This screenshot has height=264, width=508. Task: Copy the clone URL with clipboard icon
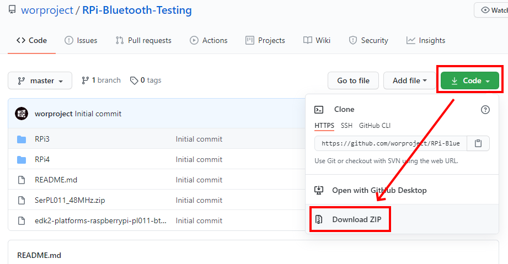pos(478,143)
